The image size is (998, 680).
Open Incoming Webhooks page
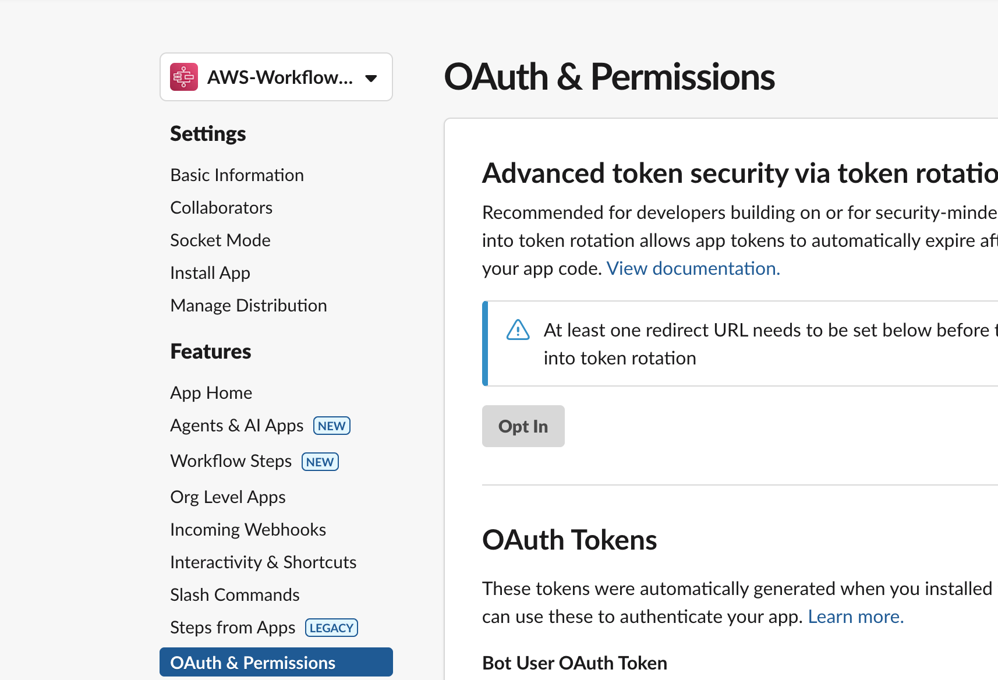[x=248, y=530]
